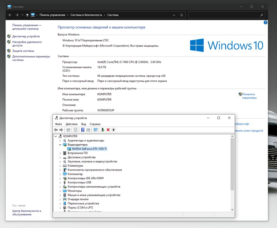Click the blue help icon in System window

265,22
